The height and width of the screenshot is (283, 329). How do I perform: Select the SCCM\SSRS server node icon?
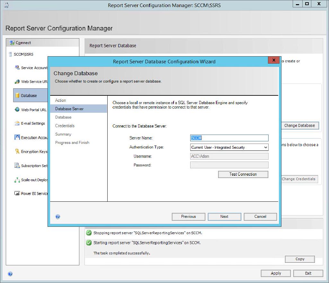(10, 54)
